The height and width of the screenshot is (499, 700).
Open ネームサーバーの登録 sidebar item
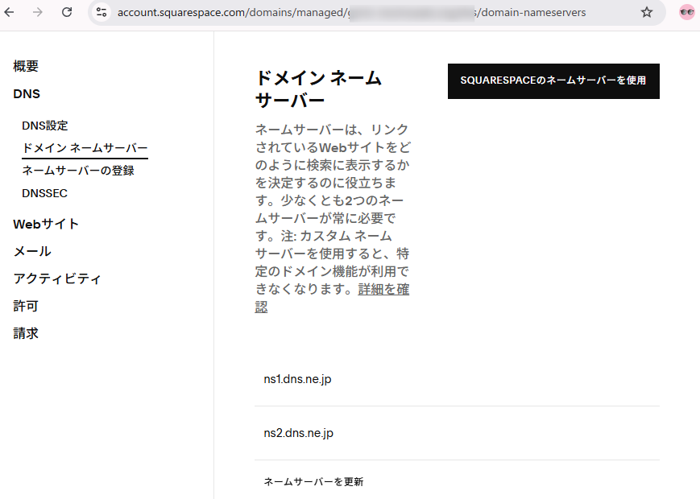click(x=77, y=171)
